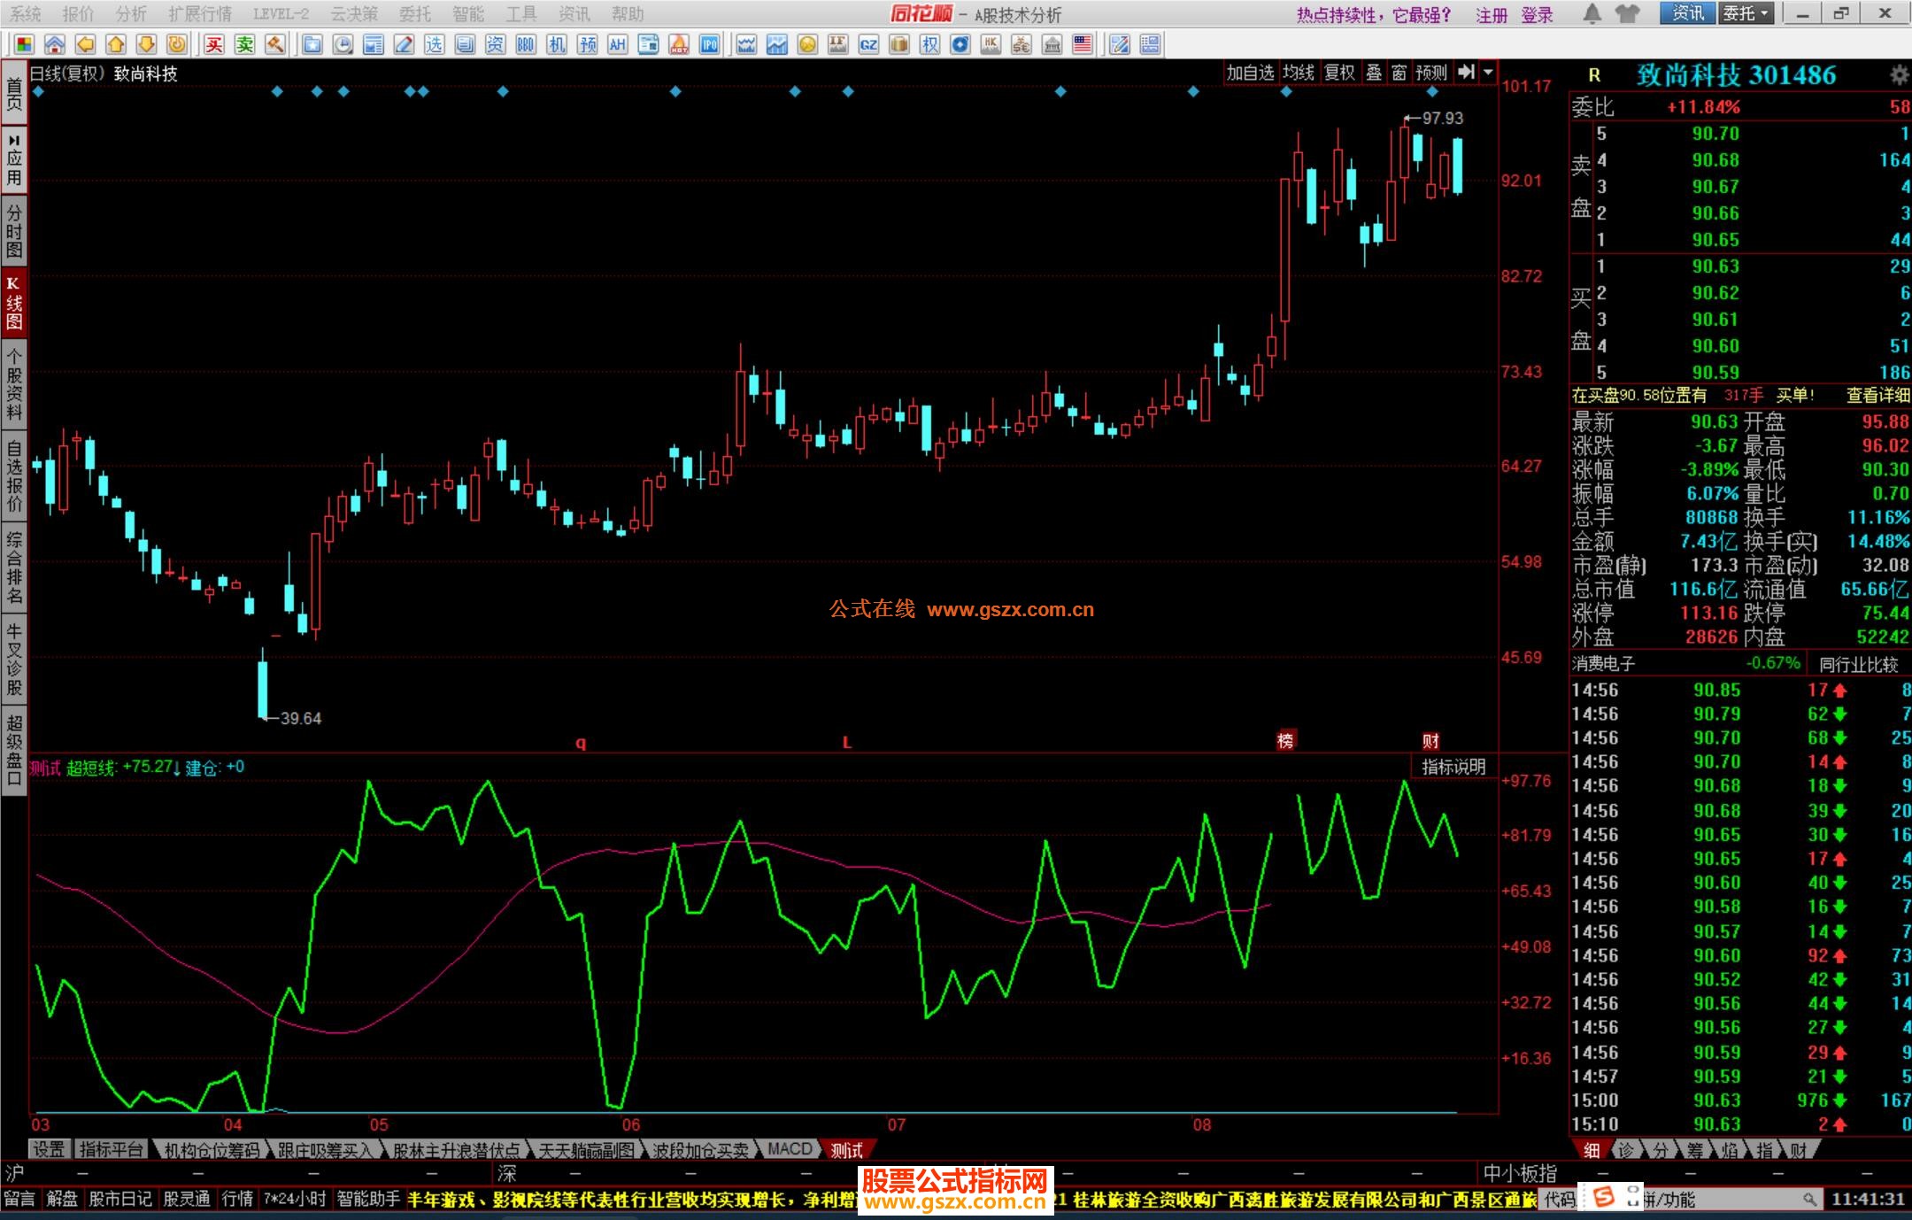Click the bell notification icon in title bar
Viewport: 1912px width, 1220px height.
click(1592, 13)
